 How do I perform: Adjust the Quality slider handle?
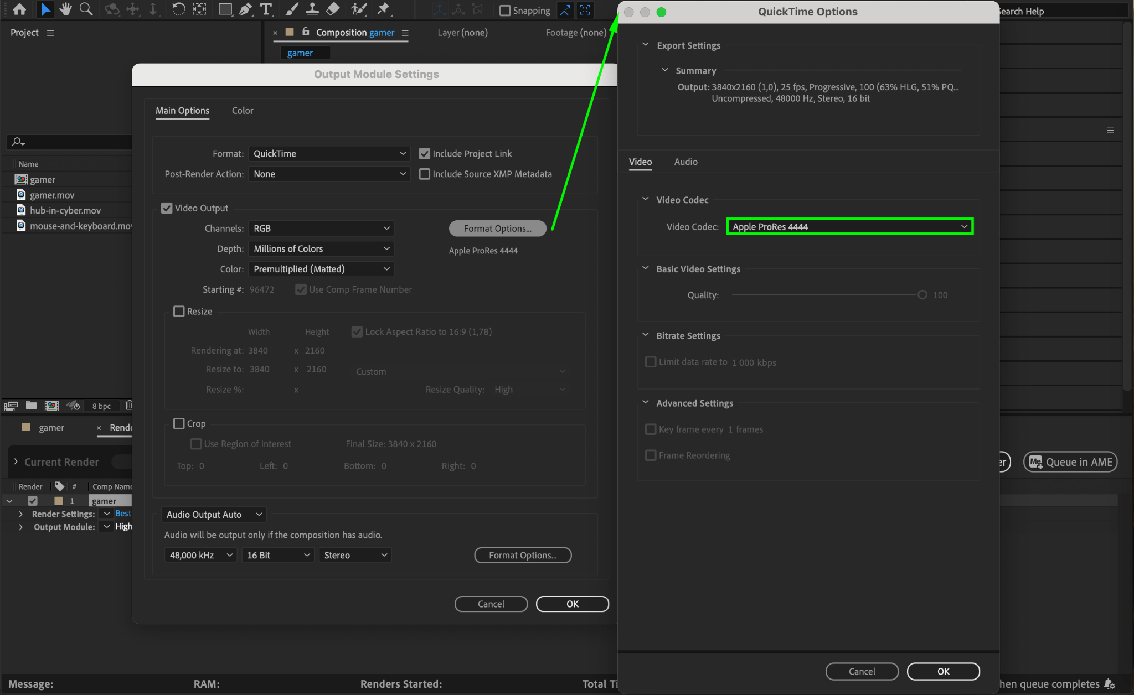(922, 295)
